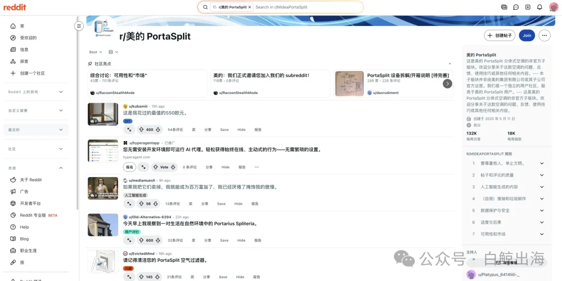The height and width of the screenshot is (281, 562).
Task: Click 报名 on the hyperagent ad
Action: 130,167
